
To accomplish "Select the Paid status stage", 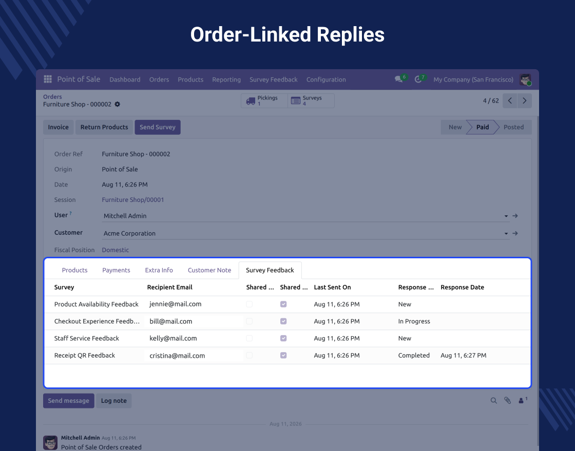I will point(482,127).
